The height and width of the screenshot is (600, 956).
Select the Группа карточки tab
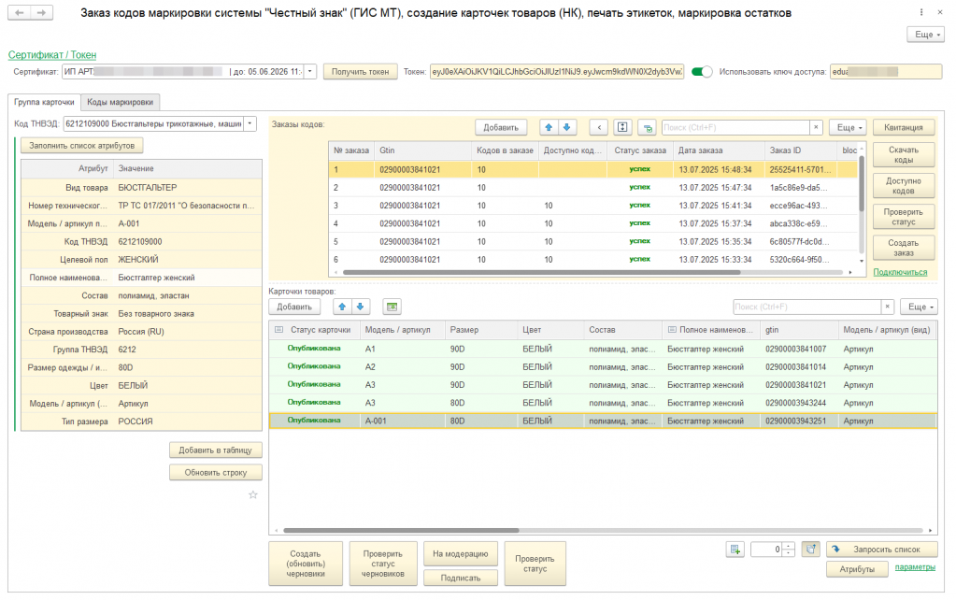click(x=44, y=102)
